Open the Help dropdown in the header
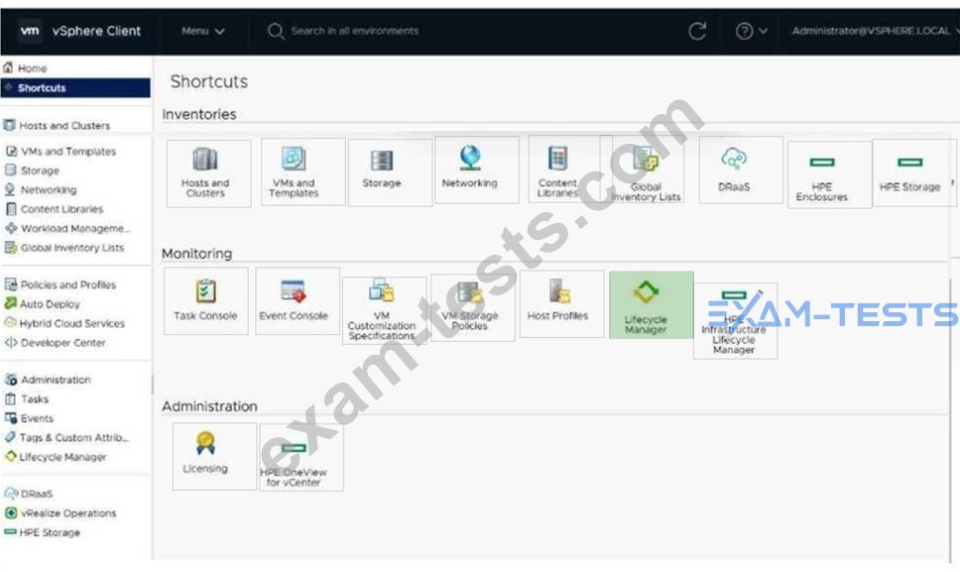The width and height of the screenshot is (960, 572). tap(751, 31)
